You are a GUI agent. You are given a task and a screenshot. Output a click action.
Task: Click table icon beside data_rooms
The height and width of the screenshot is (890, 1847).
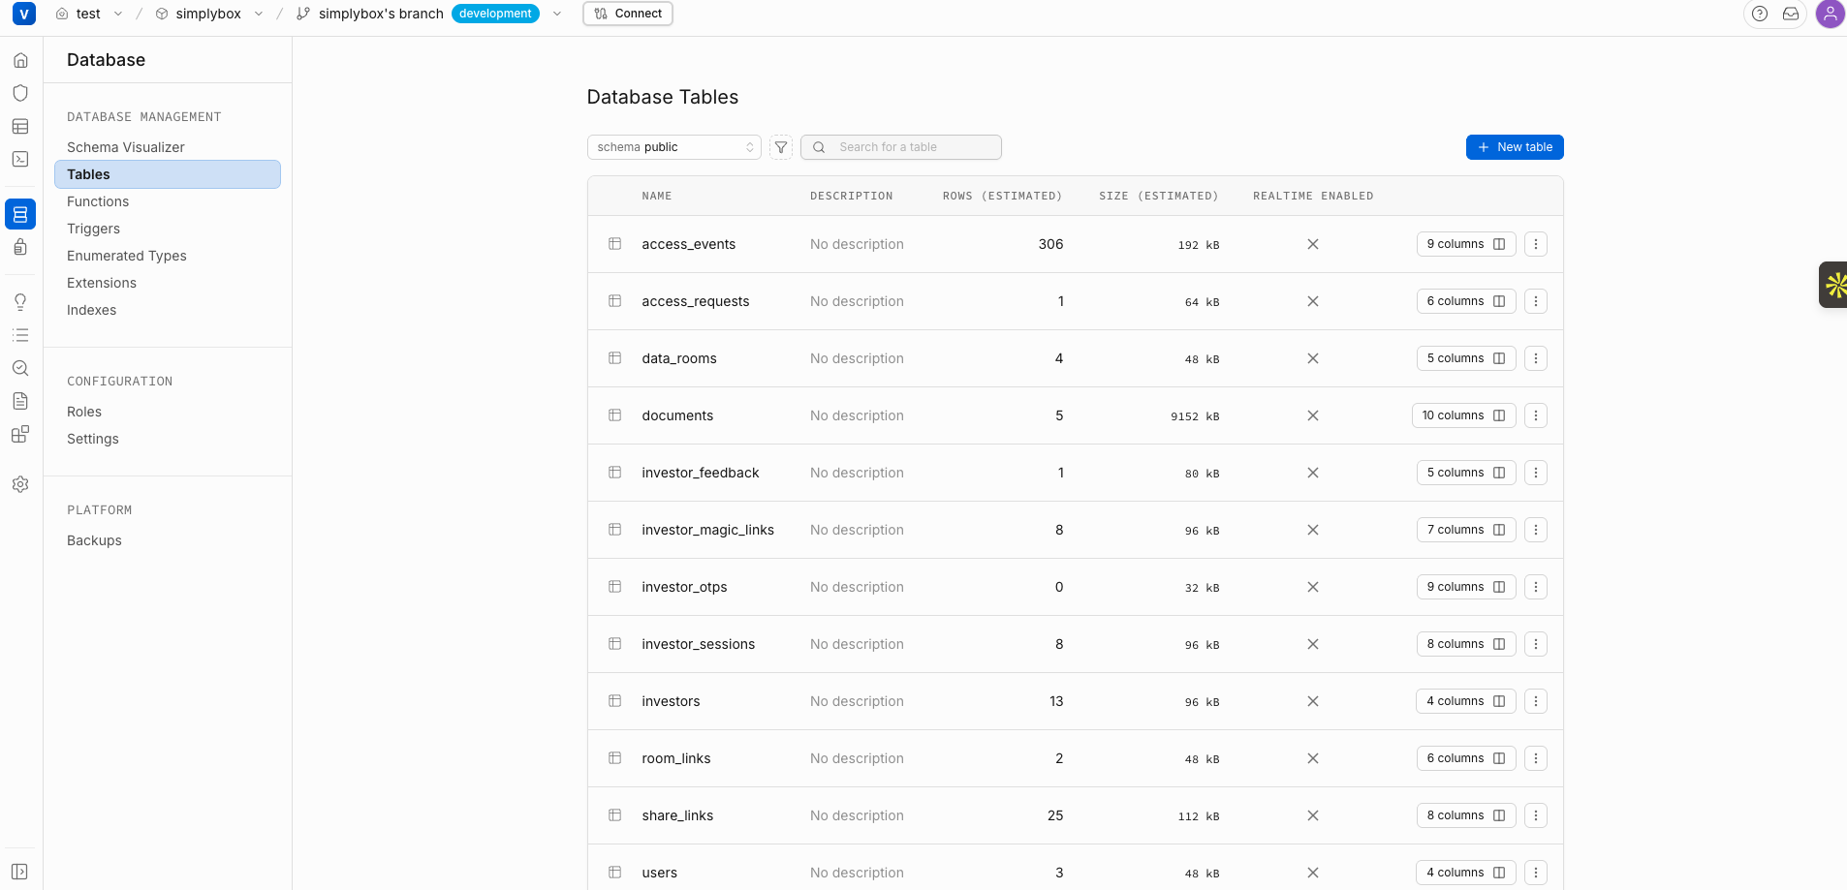click(614, 358)
